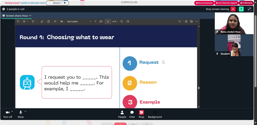Expand camera options chevron beside Turn off
The height and width of the screenshot is (125, 257).
click(12, 111)
